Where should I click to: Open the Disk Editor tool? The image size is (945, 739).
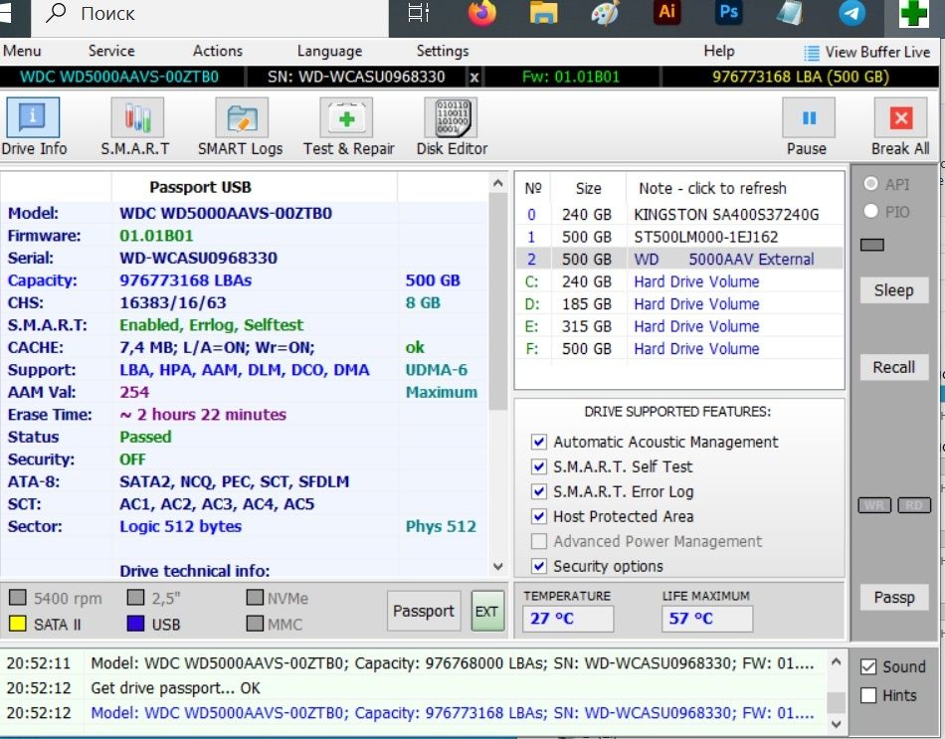[451, 118]
